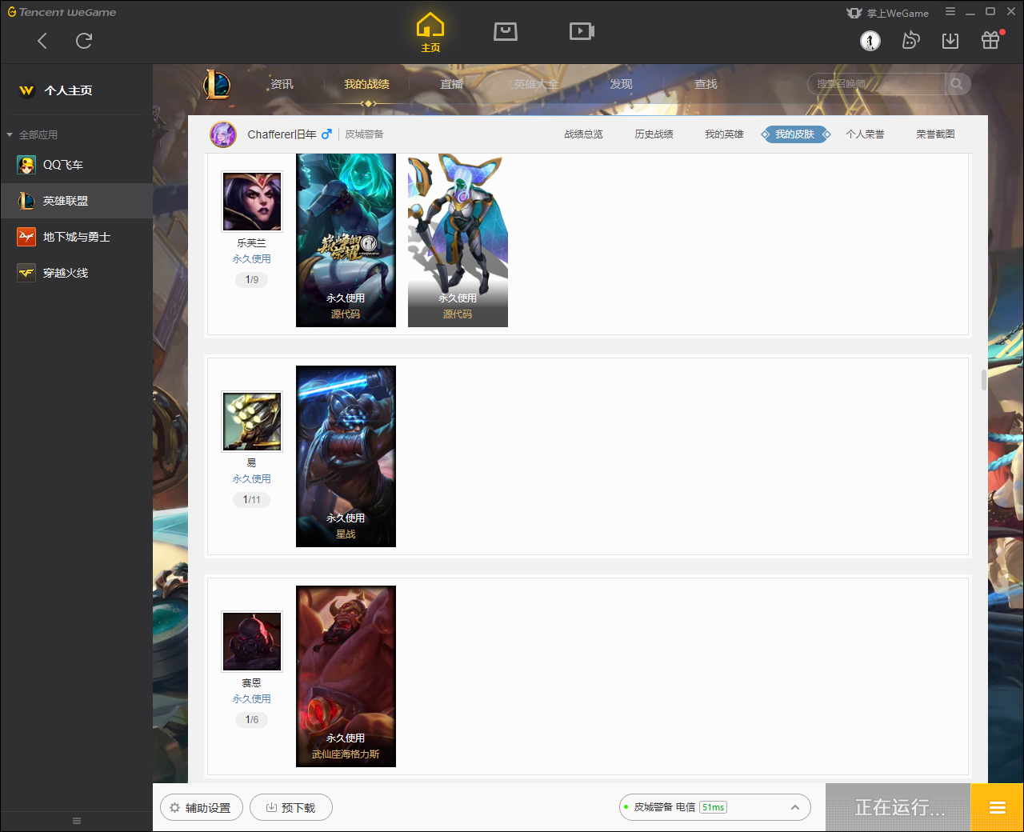
Task: Click the 1/6 skin count badge
Action: (x=252, y=720)
